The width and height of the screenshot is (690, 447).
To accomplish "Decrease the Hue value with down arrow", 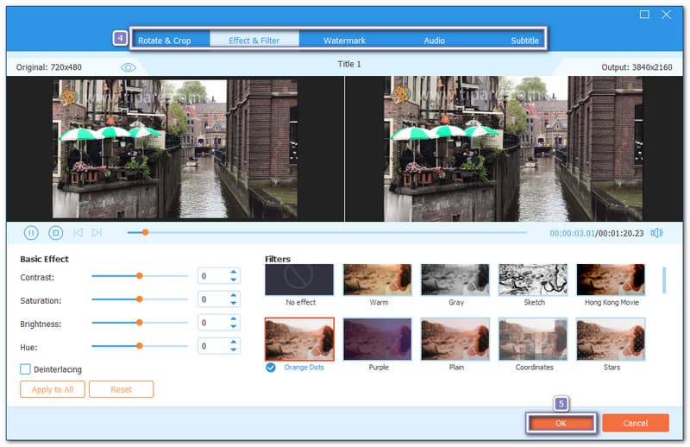I will pos(233,349).
